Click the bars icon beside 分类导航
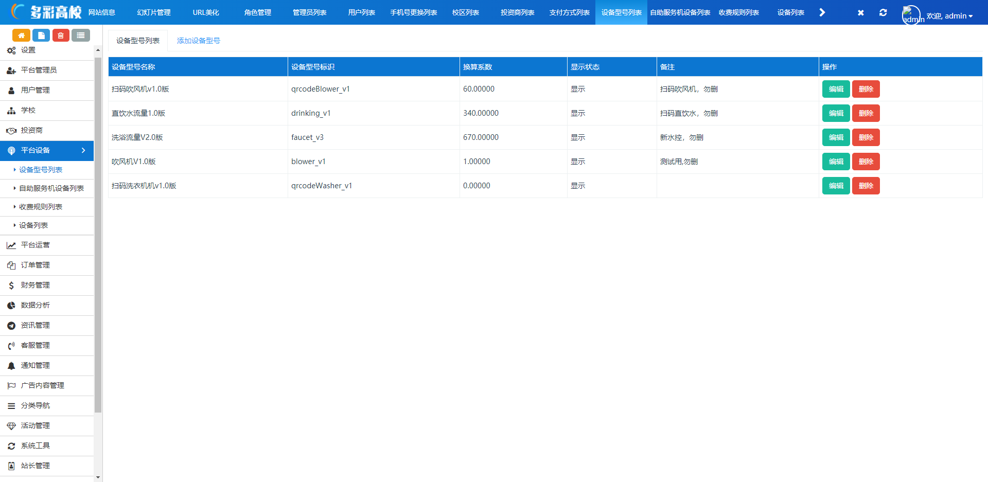This screenshot has width=988, height=482. (x=11, y=406)
